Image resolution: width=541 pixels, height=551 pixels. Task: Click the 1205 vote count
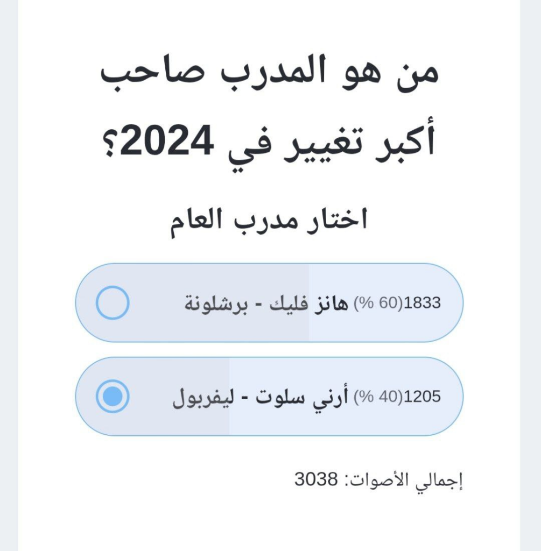[421, 397]
